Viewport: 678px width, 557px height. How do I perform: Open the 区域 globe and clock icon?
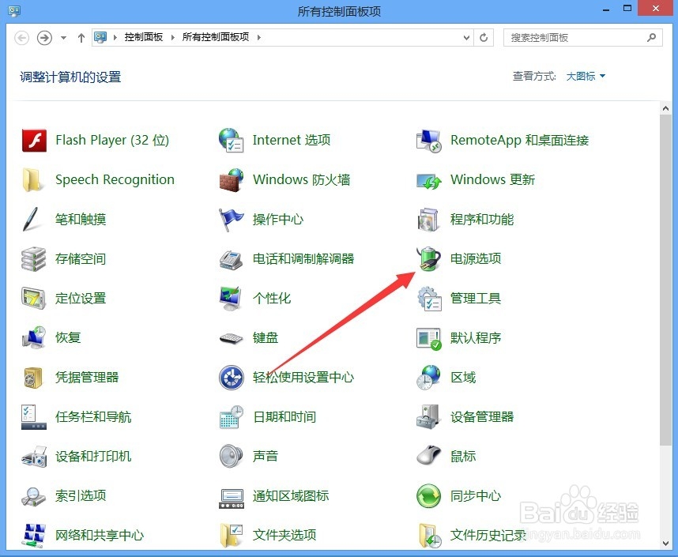pyautogui.click(x=428, y=378)
